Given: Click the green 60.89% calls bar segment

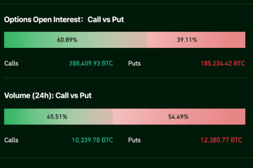Looking at the screenshot, I should [76, 40].
